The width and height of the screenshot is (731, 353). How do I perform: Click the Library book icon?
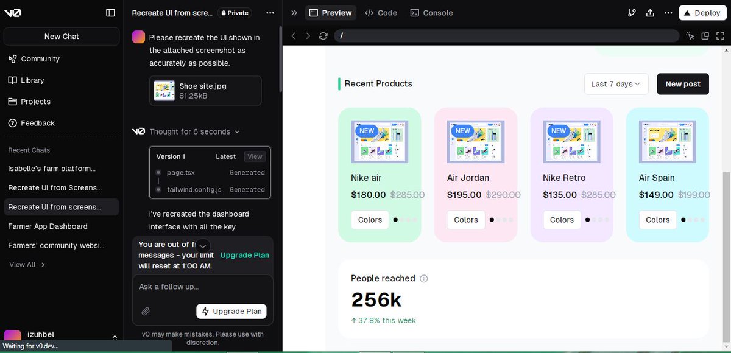coord(13,80)
